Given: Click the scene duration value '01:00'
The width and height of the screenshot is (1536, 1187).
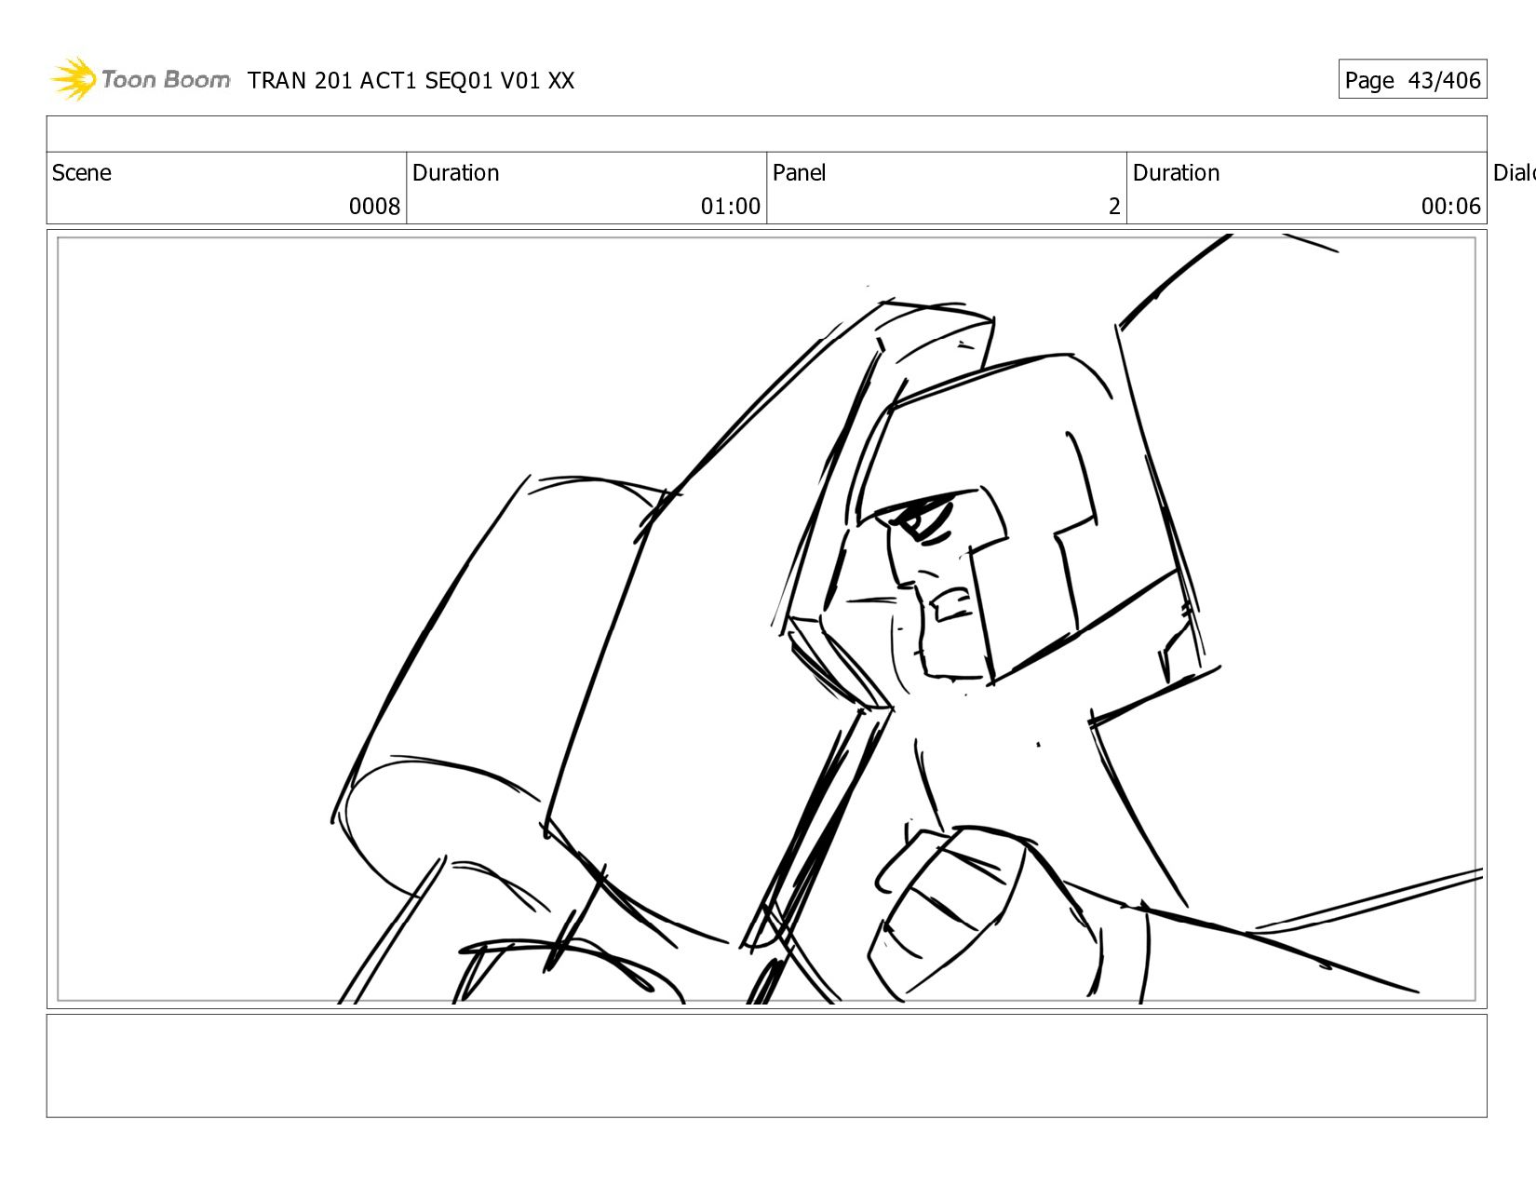Looking at the screenshot, I should (x=730, y=207).
